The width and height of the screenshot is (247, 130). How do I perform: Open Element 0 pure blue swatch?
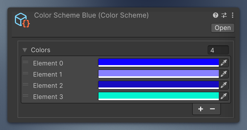(158, 63)
